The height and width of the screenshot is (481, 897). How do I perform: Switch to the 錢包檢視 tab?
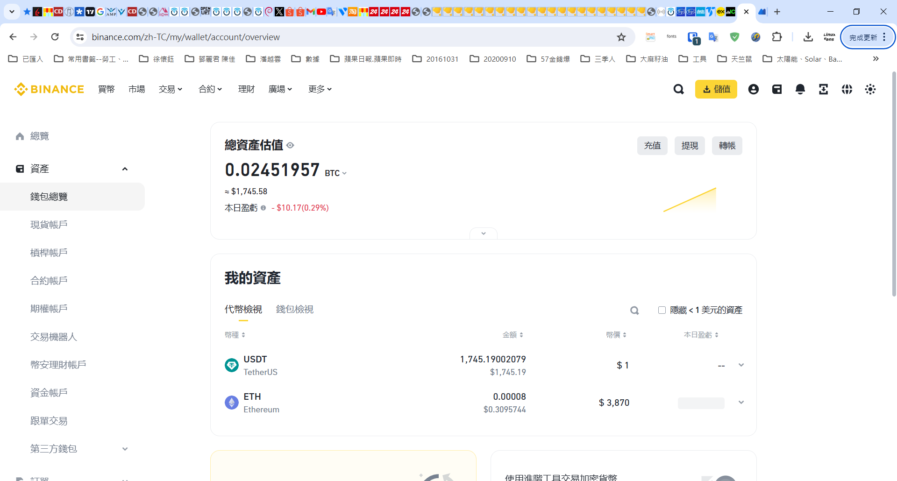coord(294,309)
